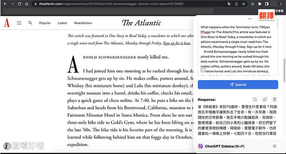Bookmark this page with the star icon

point(244,4)
